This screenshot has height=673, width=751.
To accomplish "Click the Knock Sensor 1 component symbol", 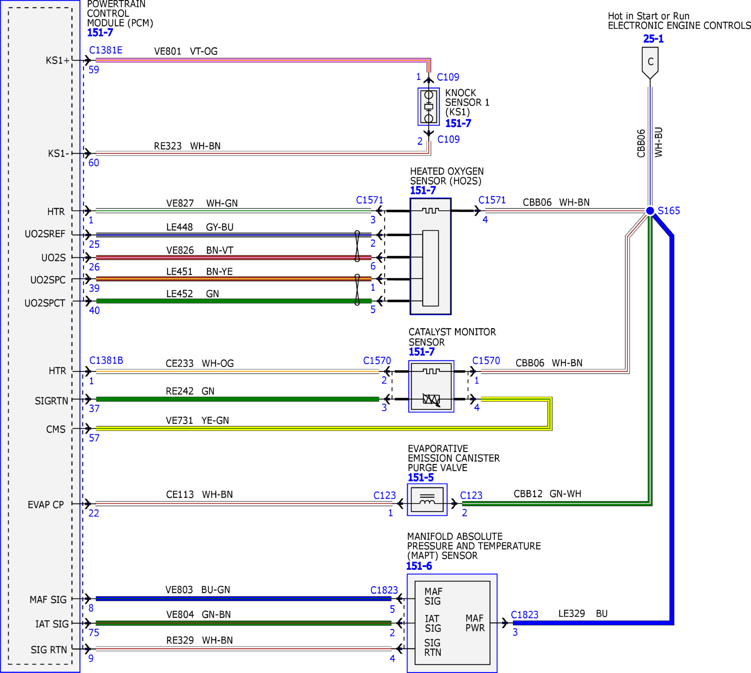I will (x=428, y=107).
